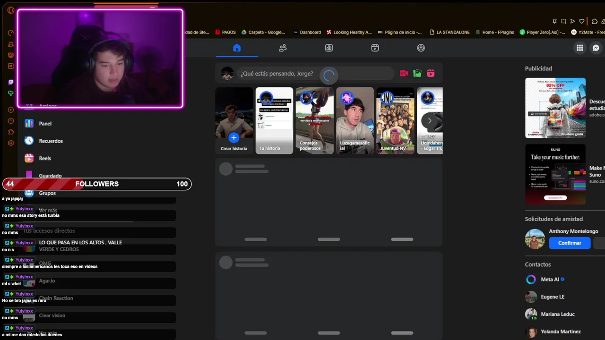Viewport: 605px width, 340px height.
Task: Open the Juventud NV story
Action: pos(395,120)
